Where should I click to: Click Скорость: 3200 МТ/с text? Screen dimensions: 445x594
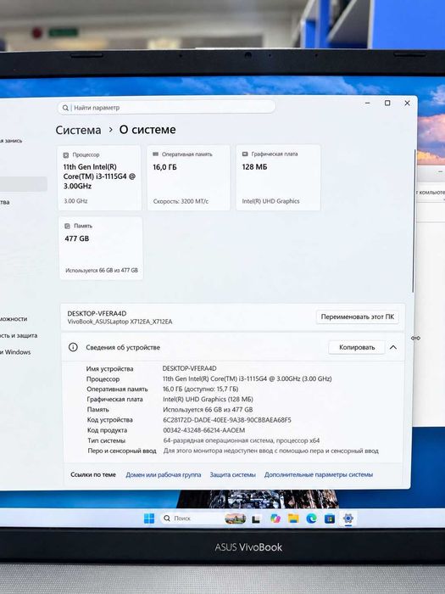click(181, 202)
